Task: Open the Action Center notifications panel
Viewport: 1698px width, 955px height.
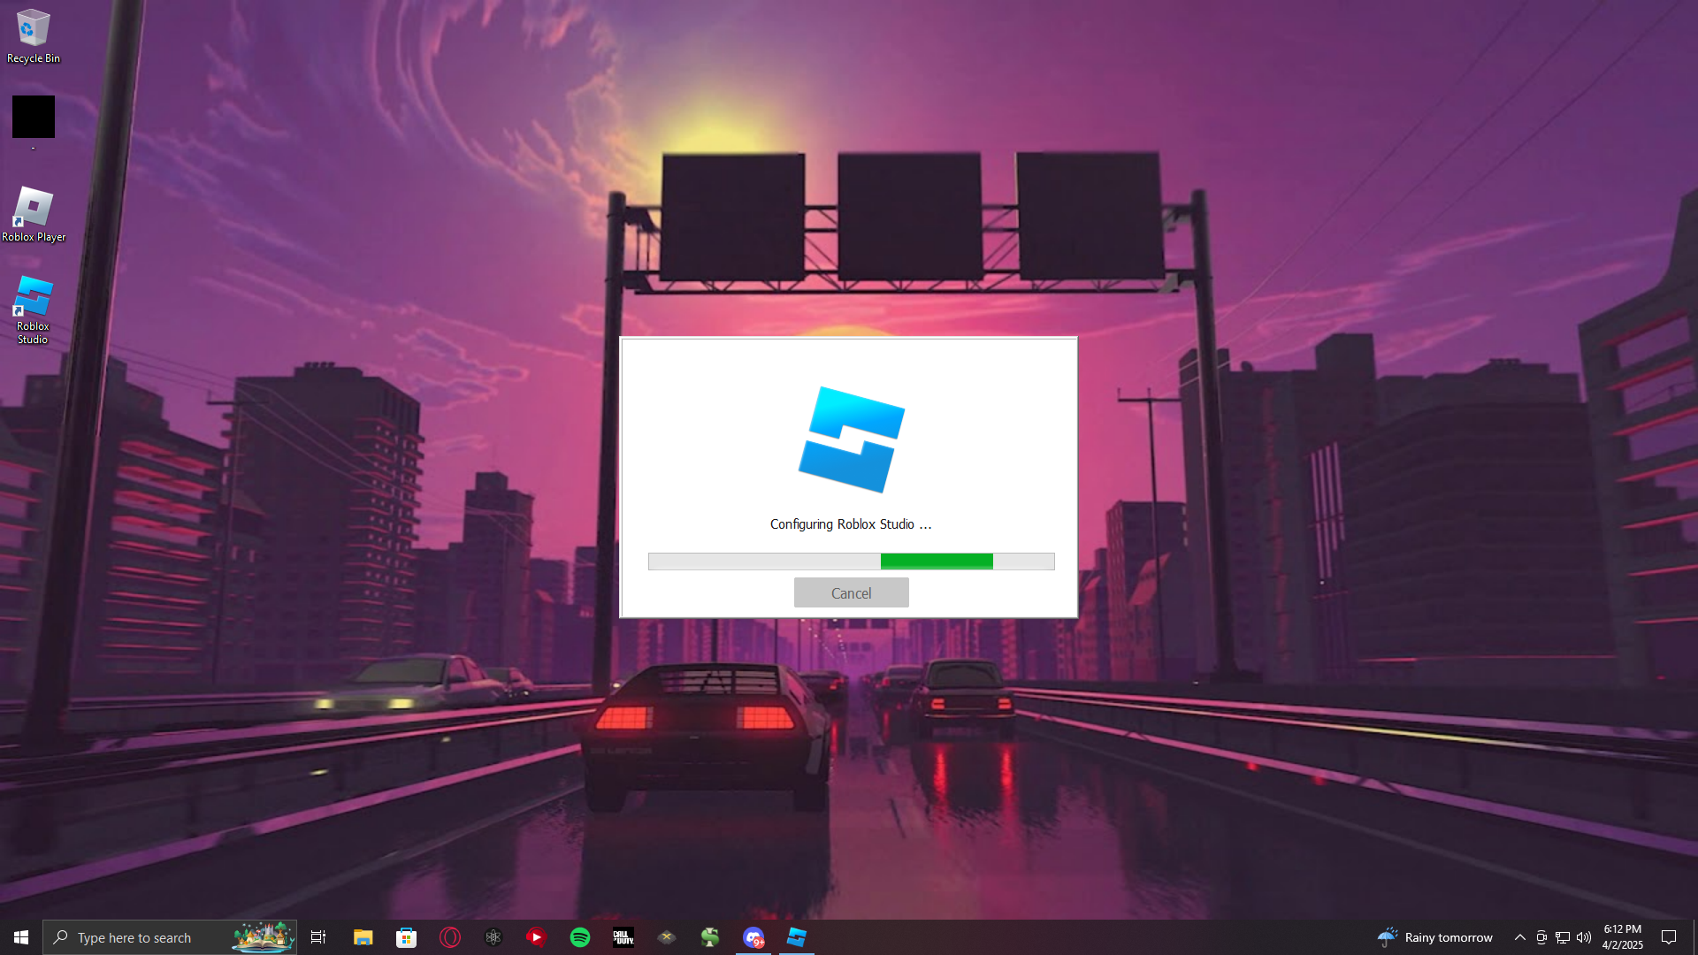Action: click(1669, 937)
